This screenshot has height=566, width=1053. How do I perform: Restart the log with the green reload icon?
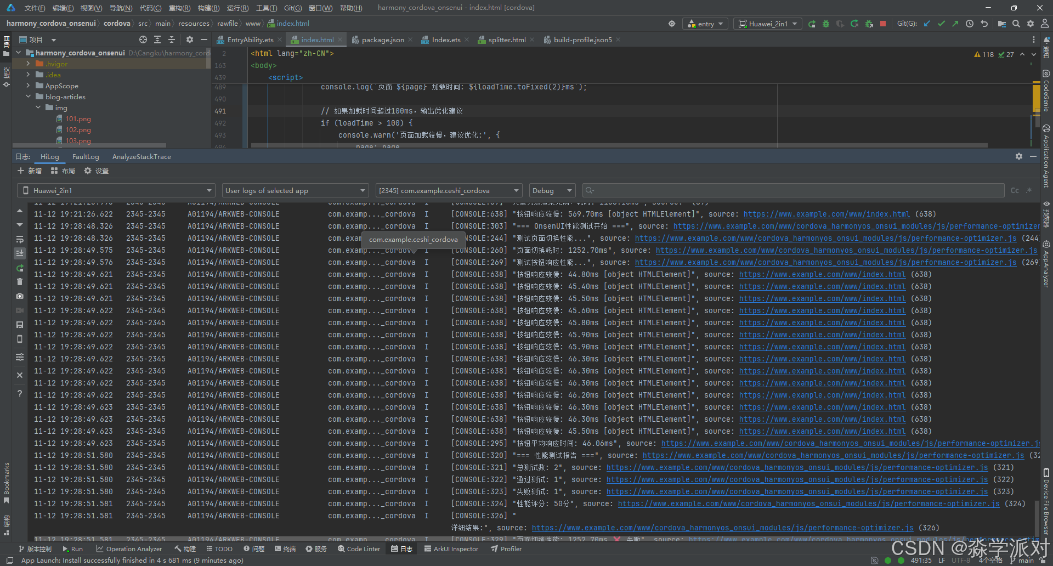coord(20,268)
